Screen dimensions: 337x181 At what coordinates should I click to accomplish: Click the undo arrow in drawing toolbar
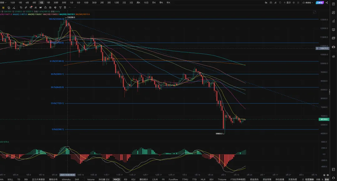tap(69, 7)
